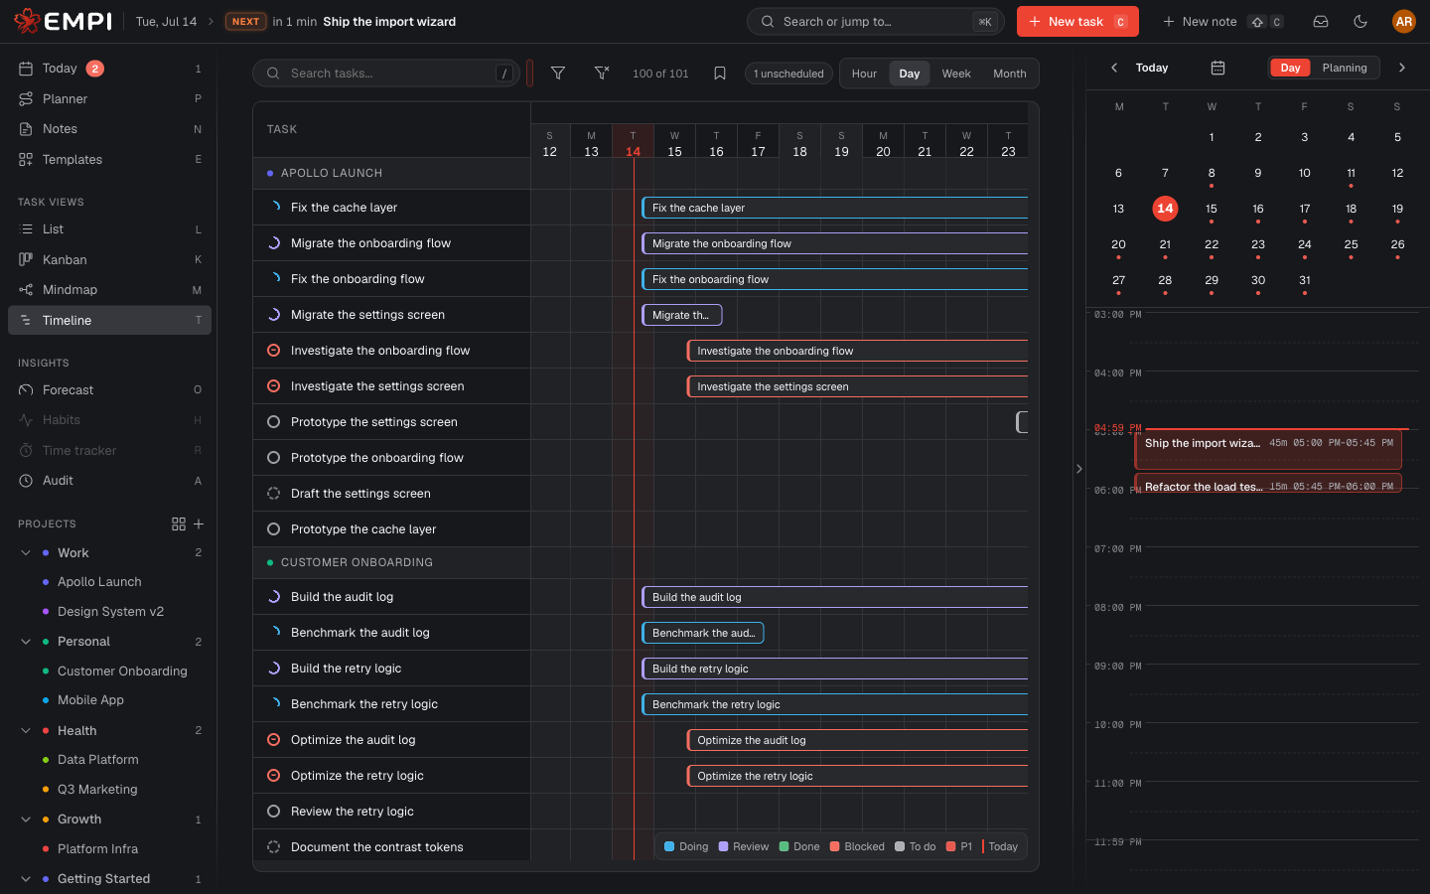The height and width of the screenshot is (894, 1430).
Task: Open next task Ship the import wizard
Action: [389, 21]
